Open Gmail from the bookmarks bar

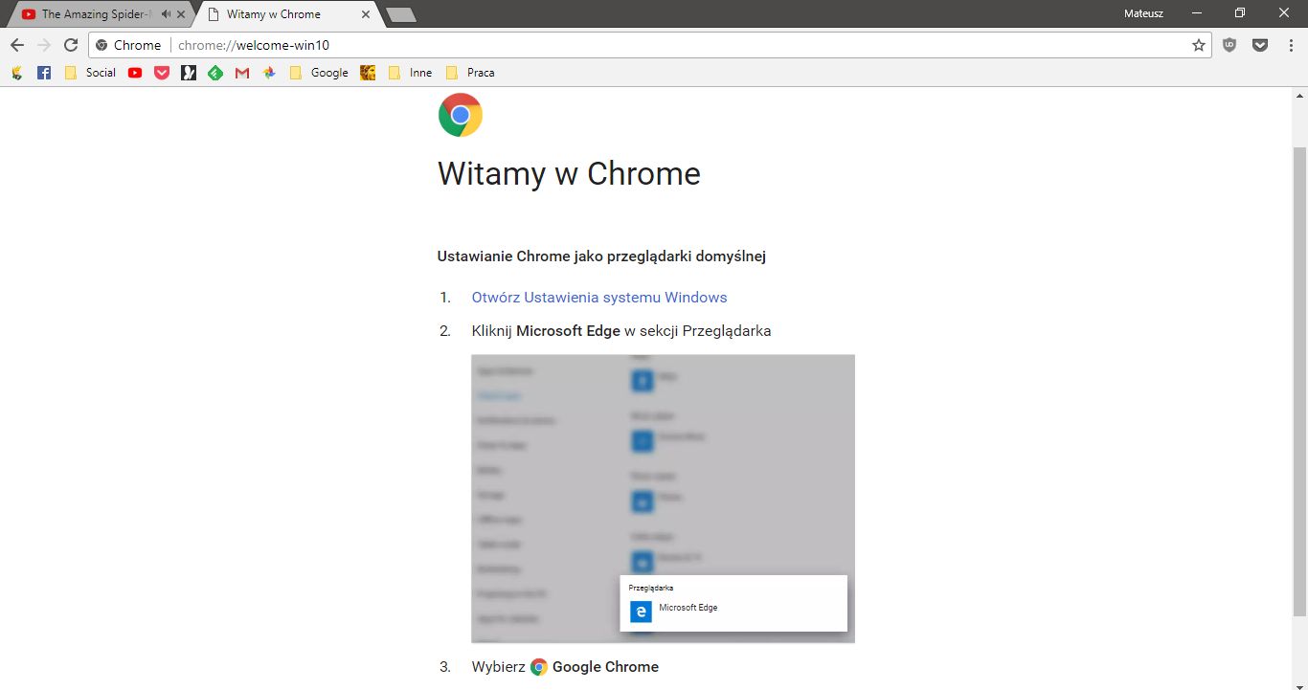[x=242, y=72]
